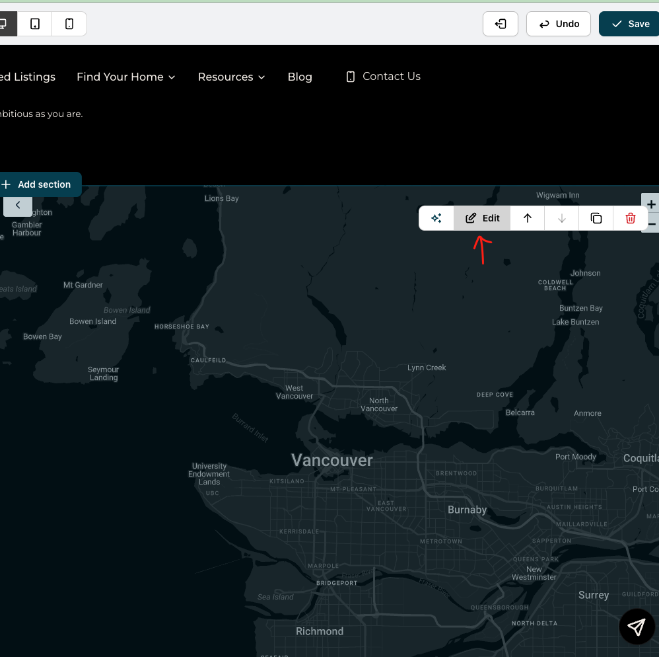
Task: Click the Kerrisdale map label
Action: 299,531
